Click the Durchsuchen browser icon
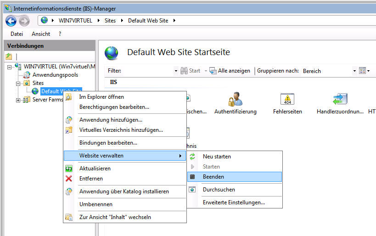The height and width of the screenshot is (236, 376). pos(192,190)
